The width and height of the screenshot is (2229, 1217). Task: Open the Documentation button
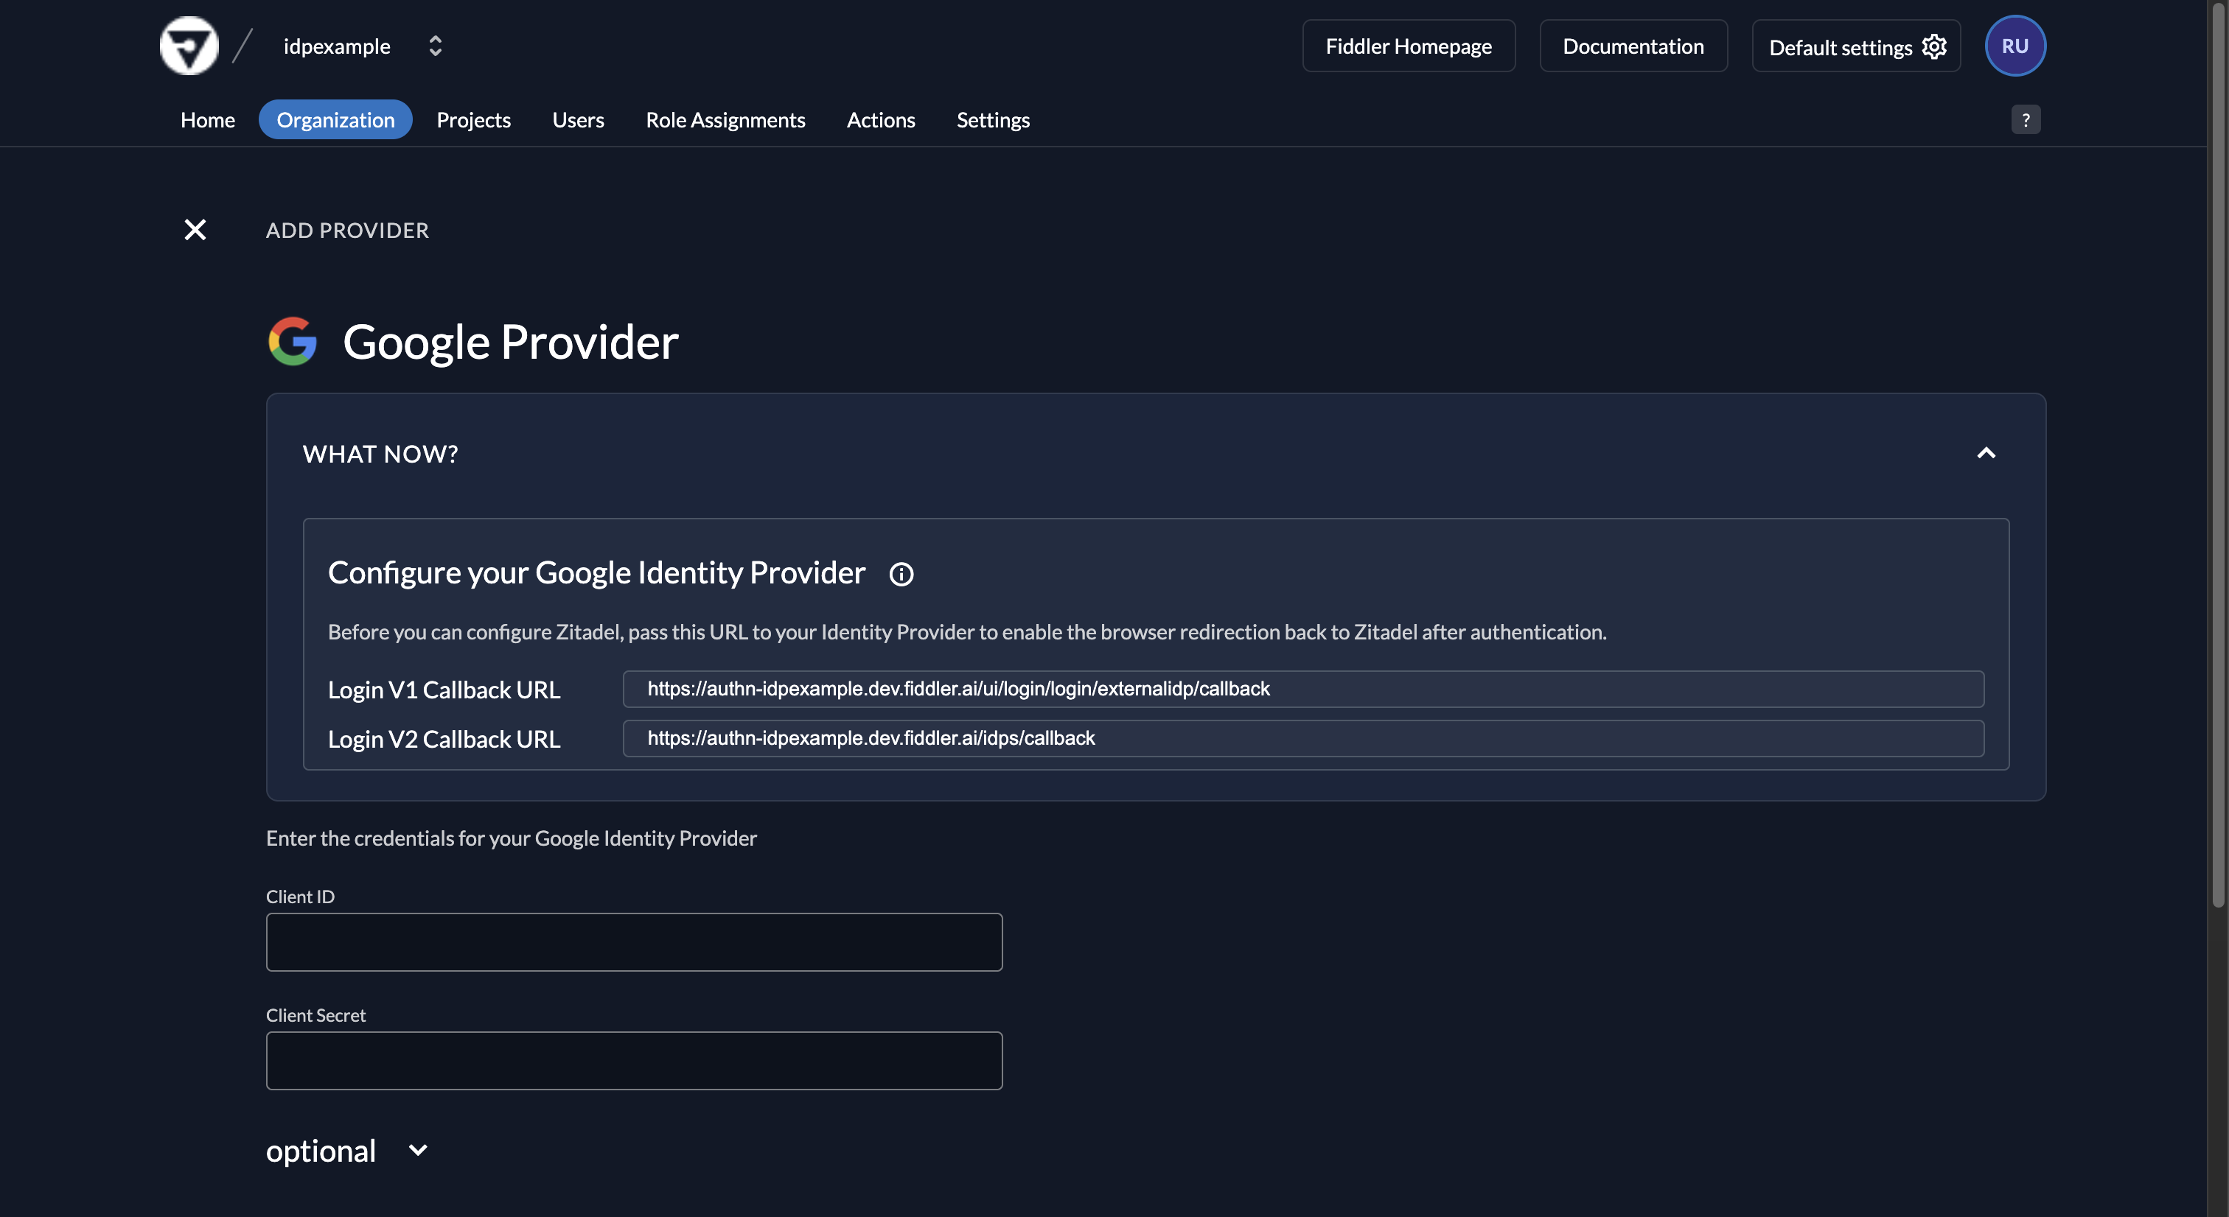click(1633, 46)
